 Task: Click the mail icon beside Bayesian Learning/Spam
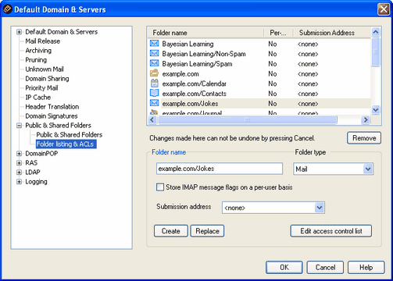[x=154, y=63]
